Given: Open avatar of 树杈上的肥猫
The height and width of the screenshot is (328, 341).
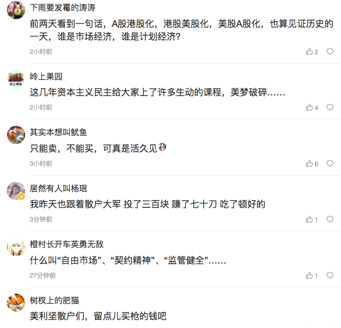Looking at the screenshot, I should pos(16,303).
